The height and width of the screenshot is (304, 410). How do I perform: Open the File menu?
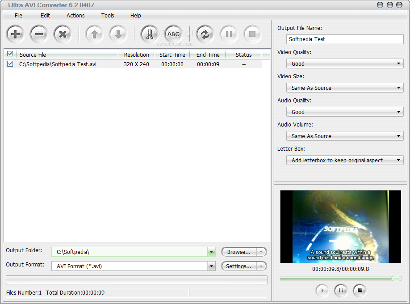[x=18, y=16]
